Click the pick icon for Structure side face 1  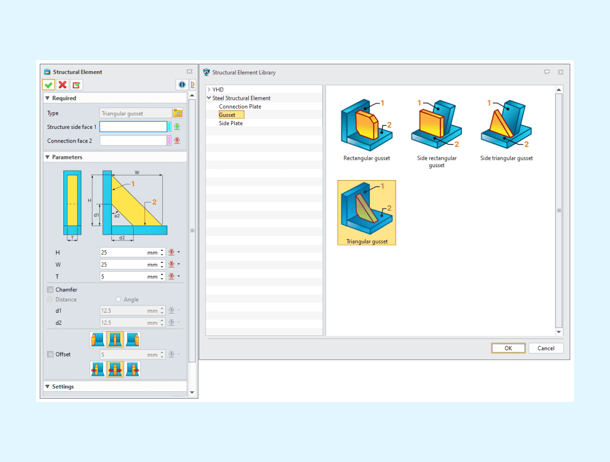(x=177, y=127)
